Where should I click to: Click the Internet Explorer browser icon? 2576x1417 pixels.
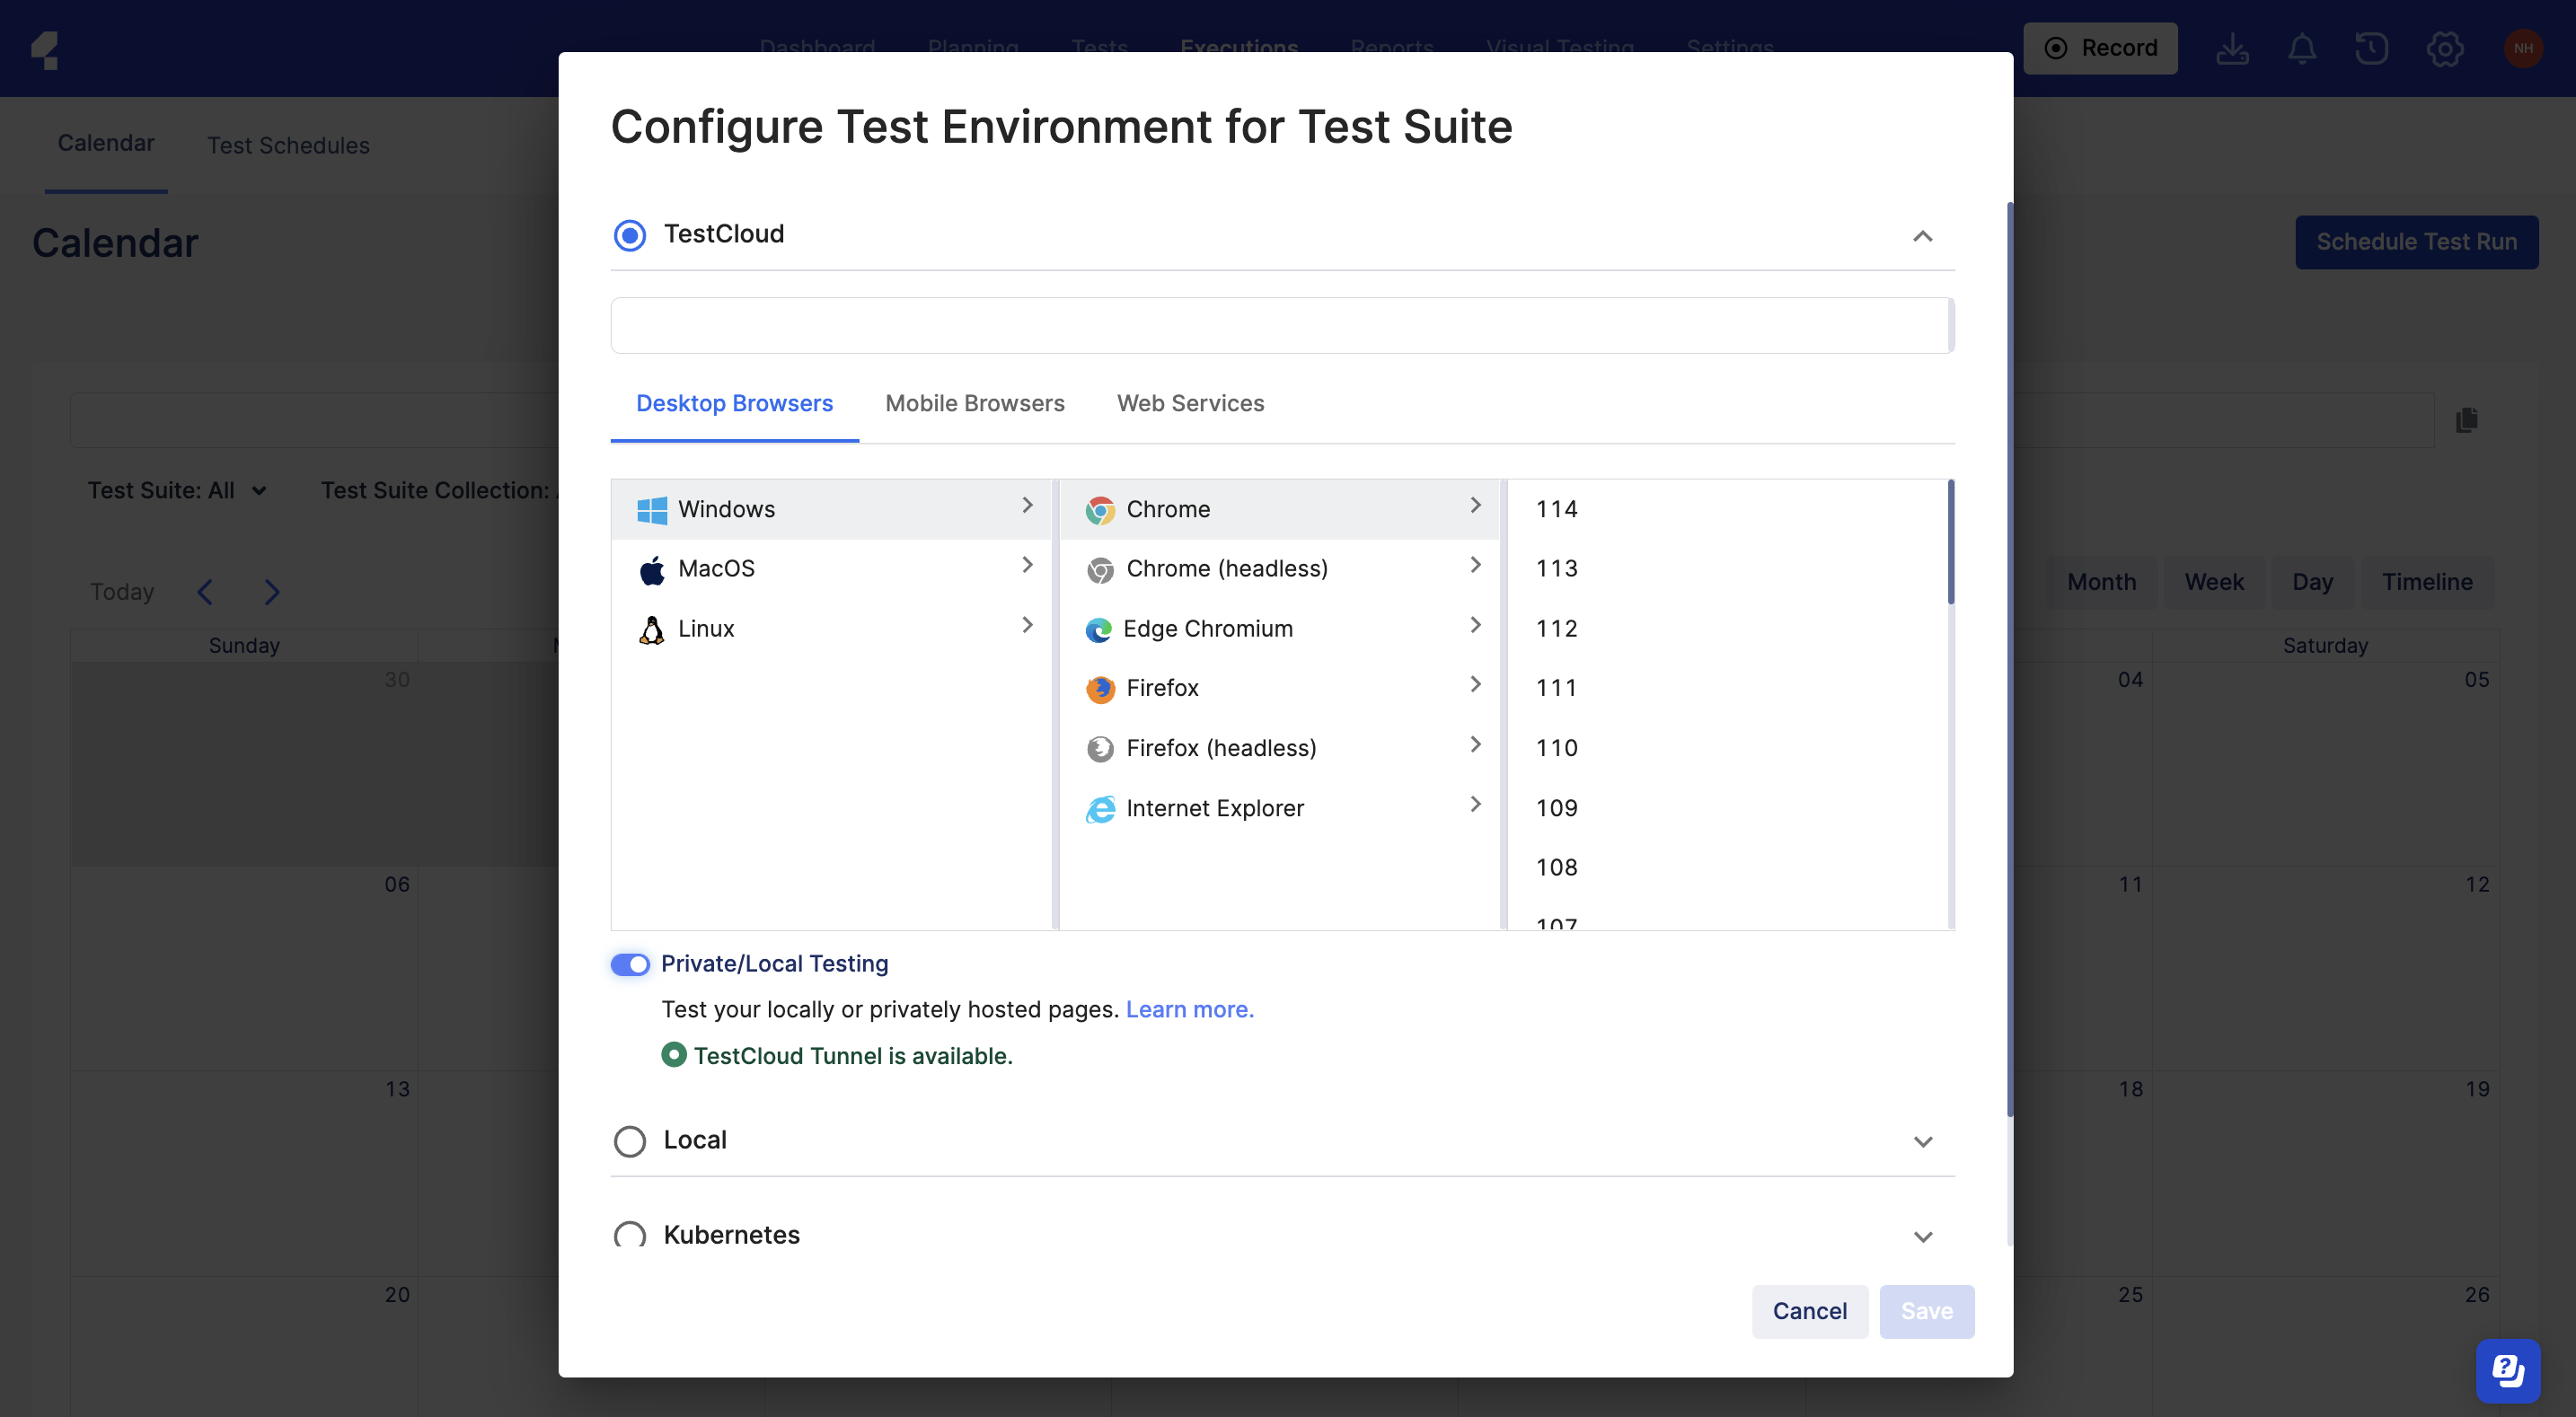pos(1098,808)
